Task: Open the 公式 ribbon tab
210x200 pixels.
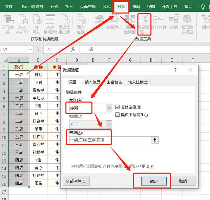Action: click(x=106, y=7)
